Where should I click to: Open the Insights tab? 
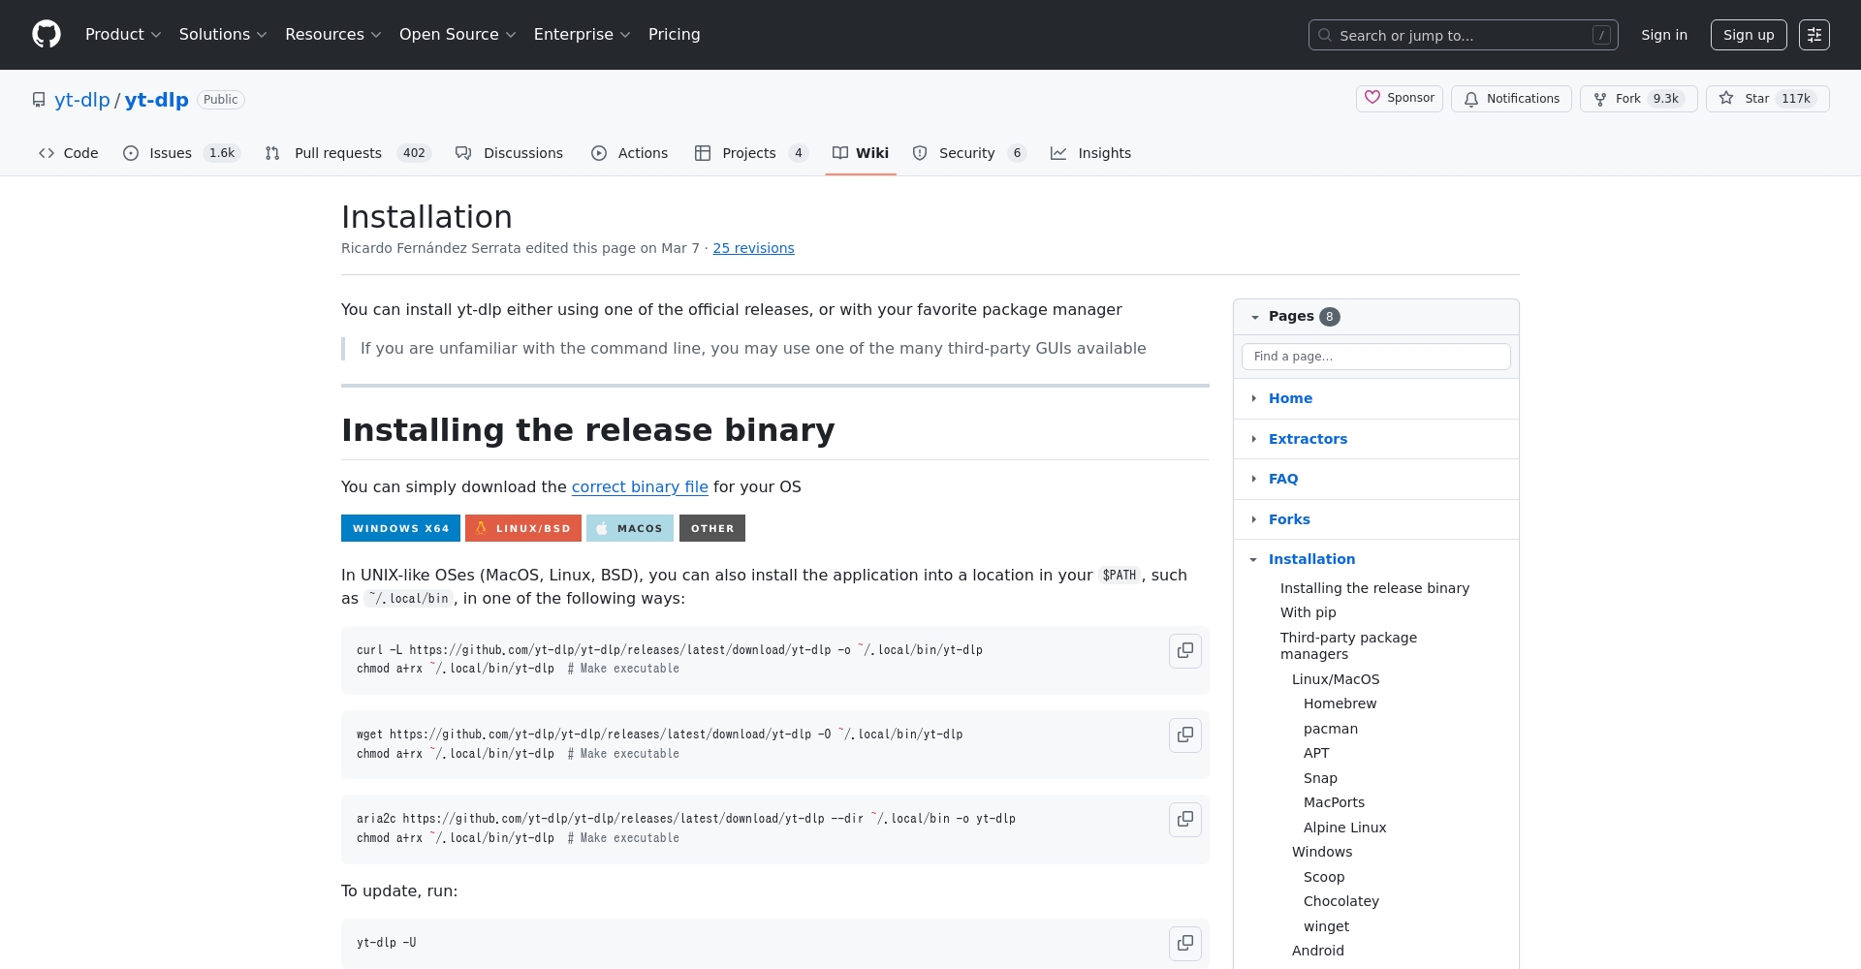[1091, 153]
